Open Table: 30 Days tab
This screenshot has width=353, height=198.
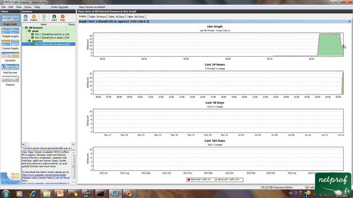(x=116, y=17)
